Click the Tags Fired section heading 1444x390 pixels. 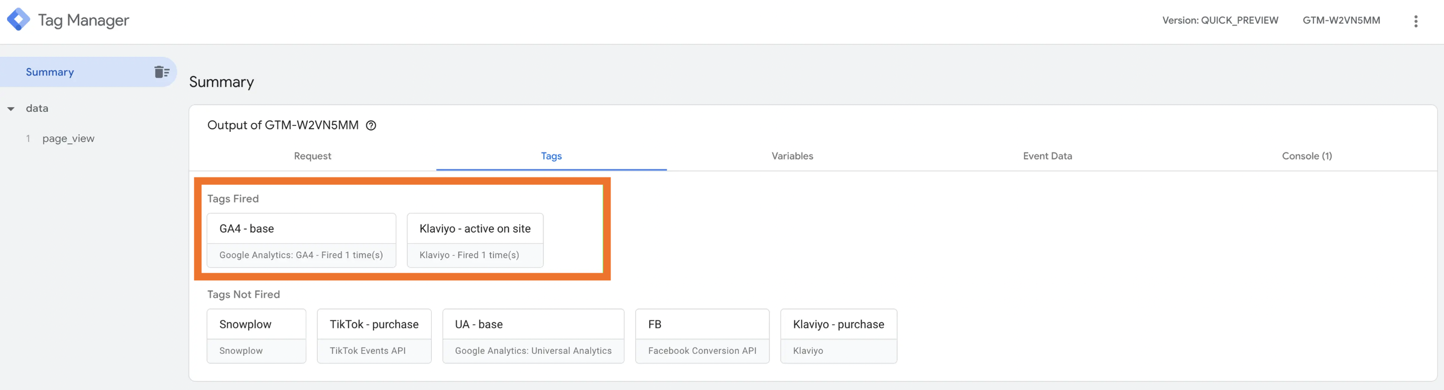click(x=232, y=199)
